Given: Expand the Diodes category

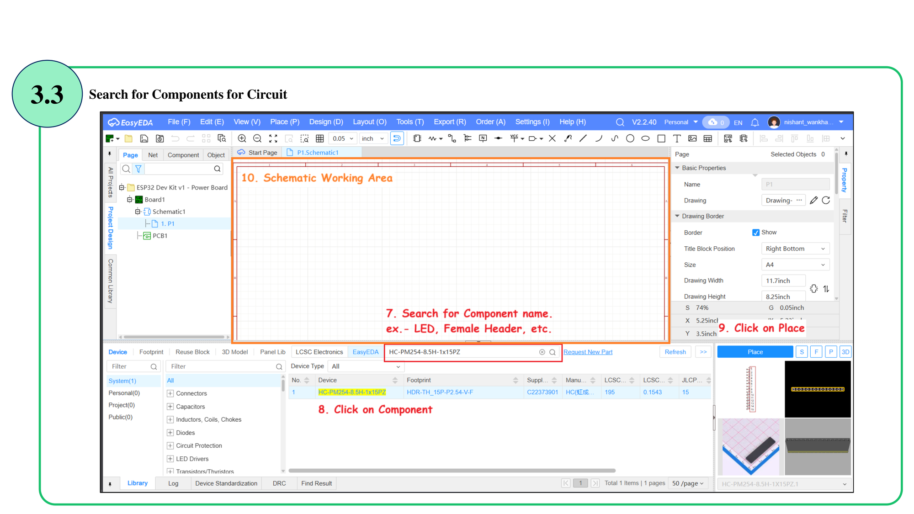Looking at the screenshot, I should [x=170, y=433].
